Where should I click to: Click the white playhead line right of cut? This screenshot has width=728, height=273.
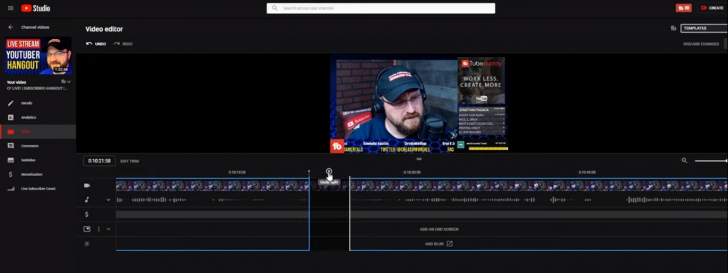coord(349,213)
